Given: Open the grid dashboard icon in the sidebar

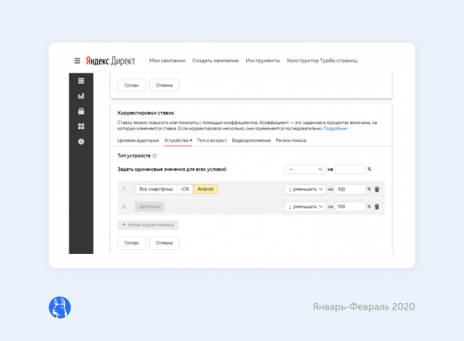Looking at the screenshot, I should pos(81,126).
